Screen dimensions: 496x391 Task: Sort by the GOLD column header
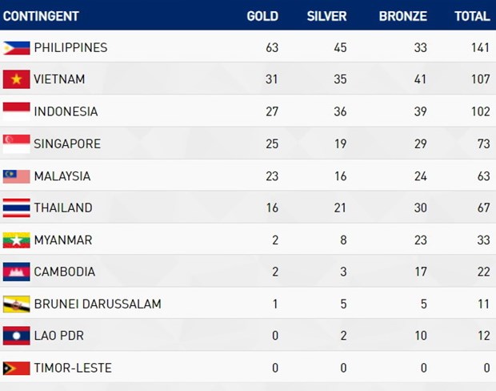click(262, 16)
